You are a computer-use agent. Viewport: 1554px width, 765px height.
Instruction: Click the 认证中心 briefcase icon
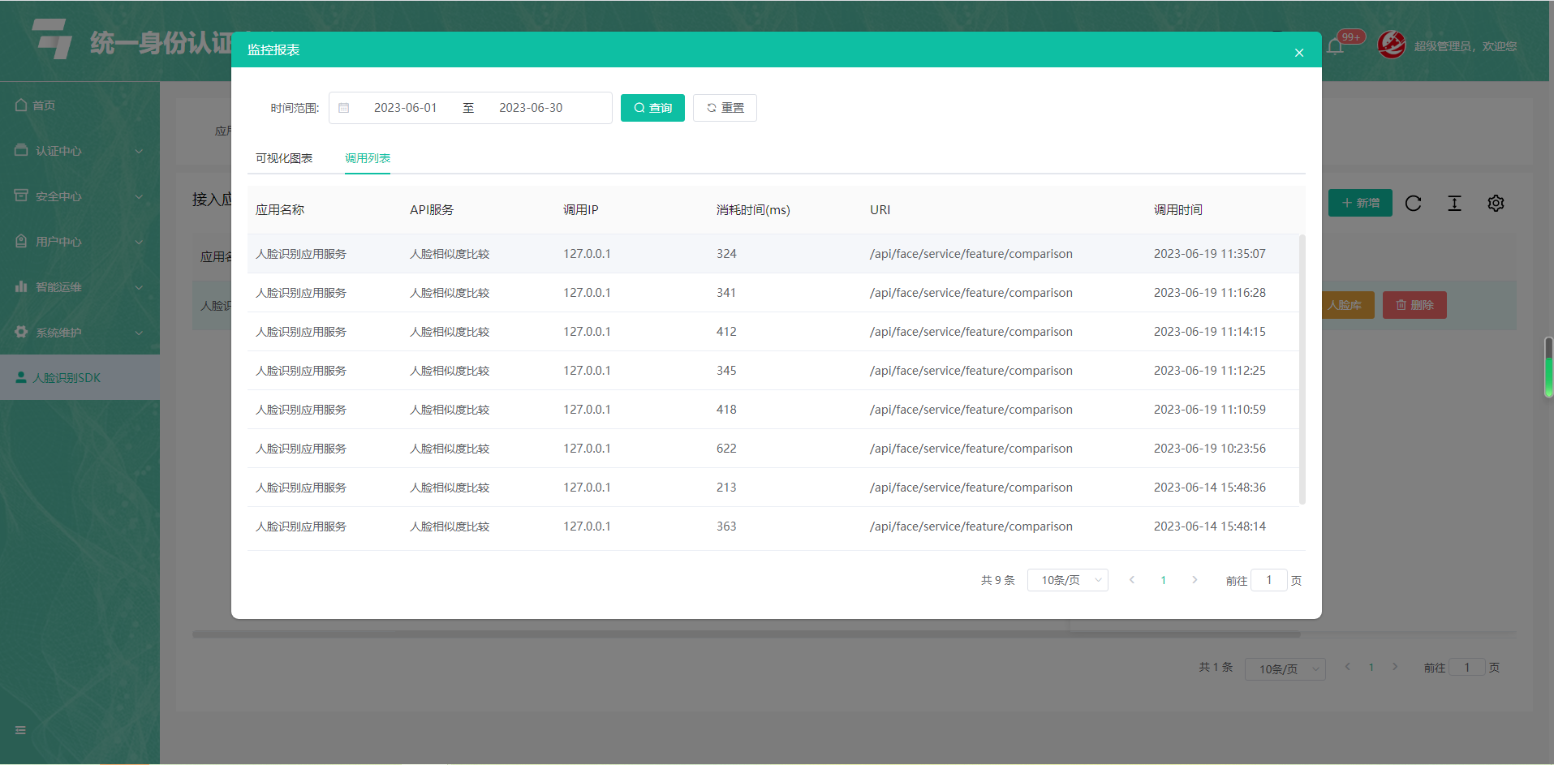(21, 150)
